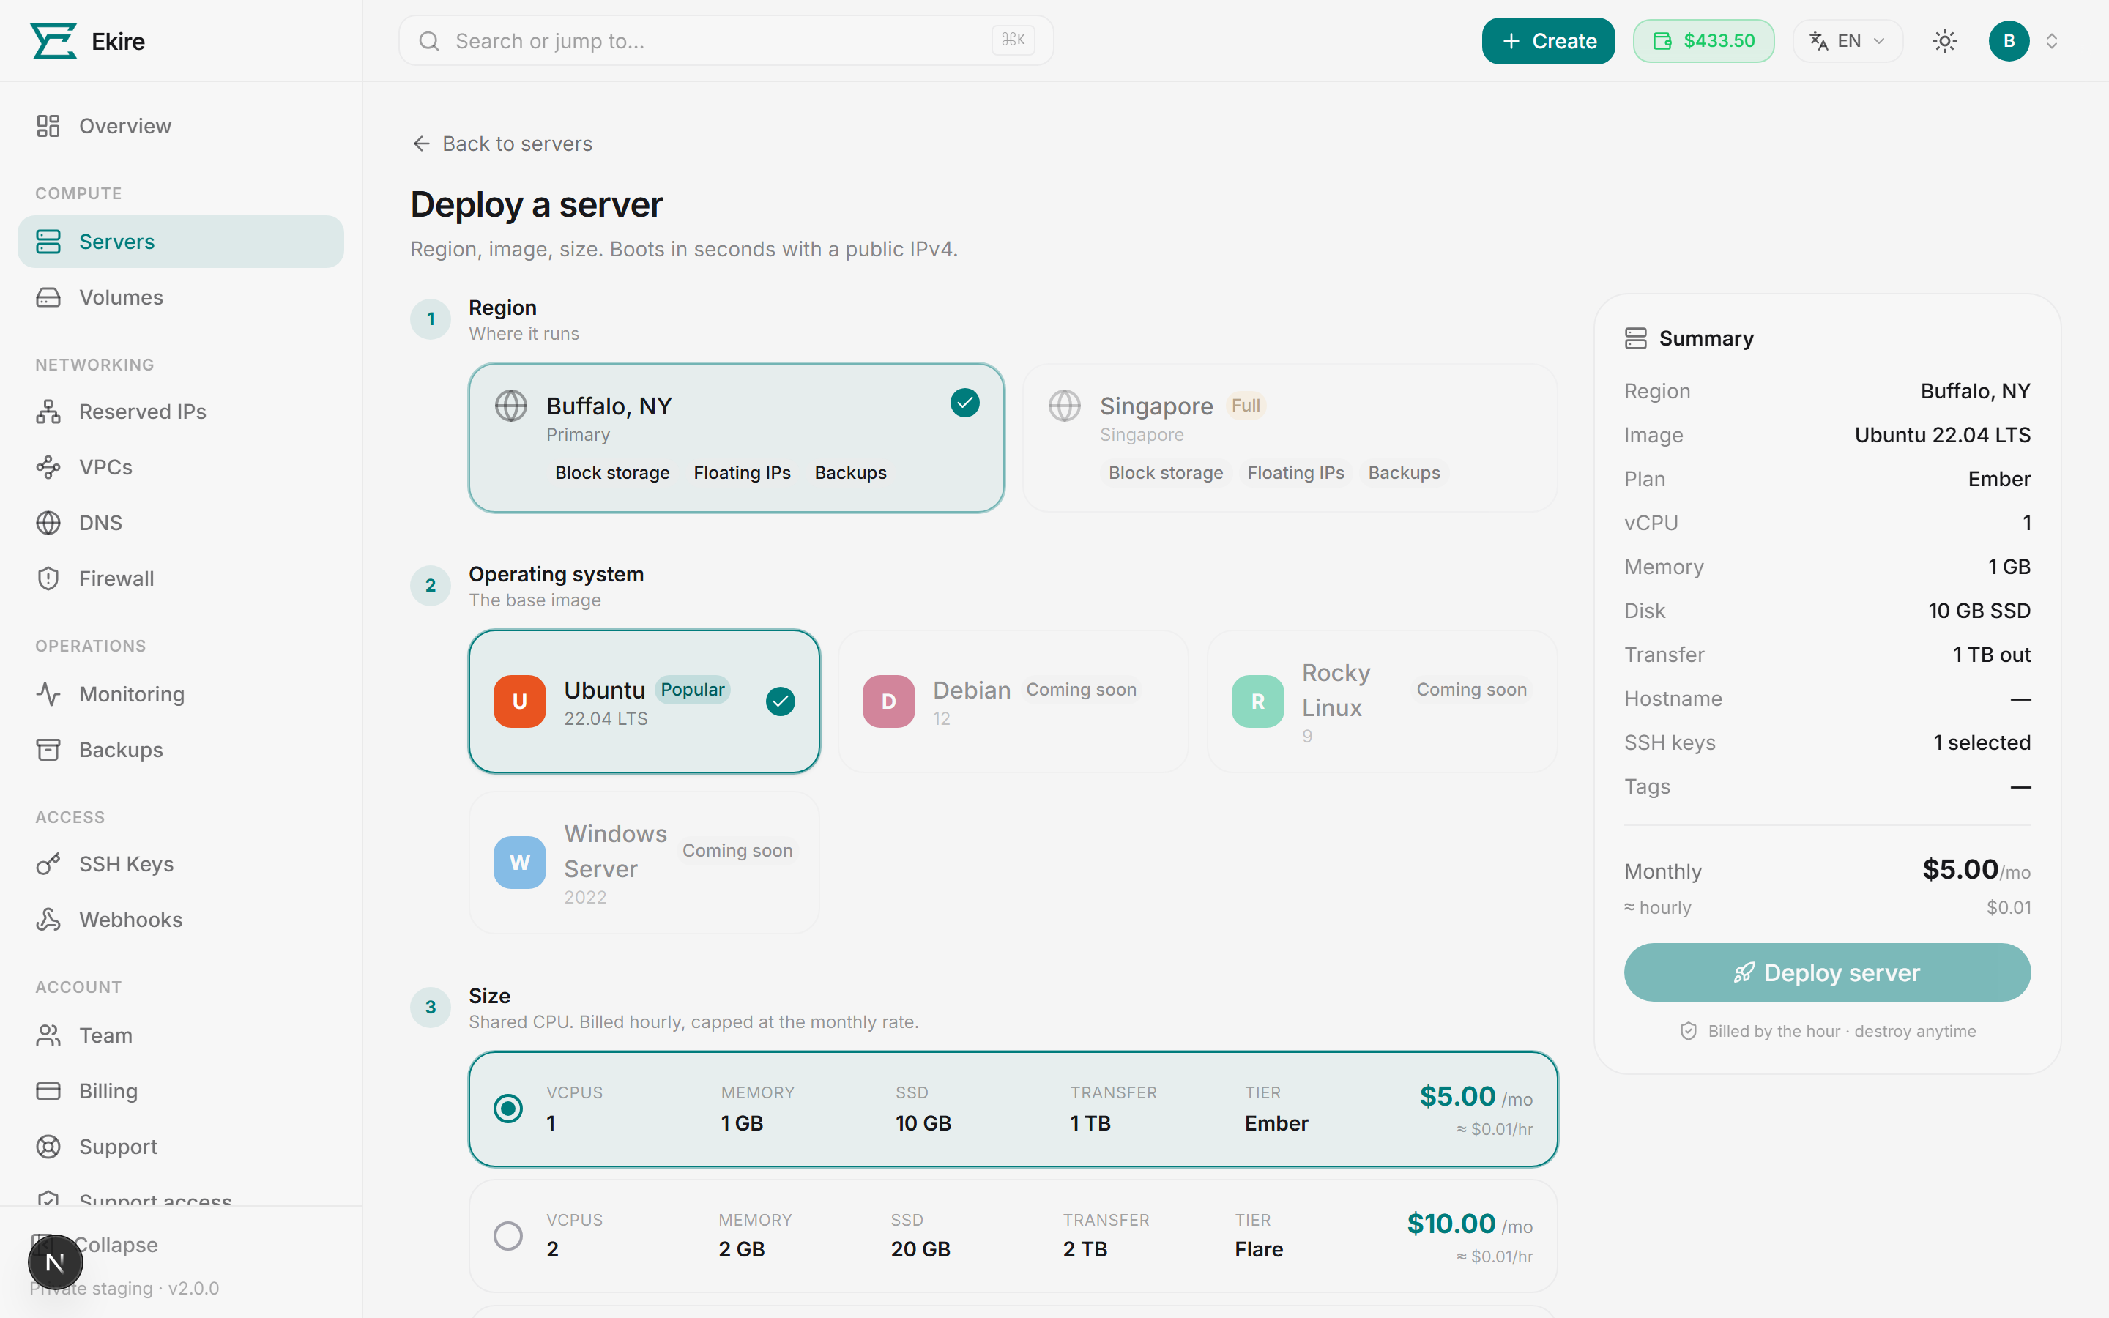Click the Backups archive icon
Screen dimensions: 2109x1318
48,750
